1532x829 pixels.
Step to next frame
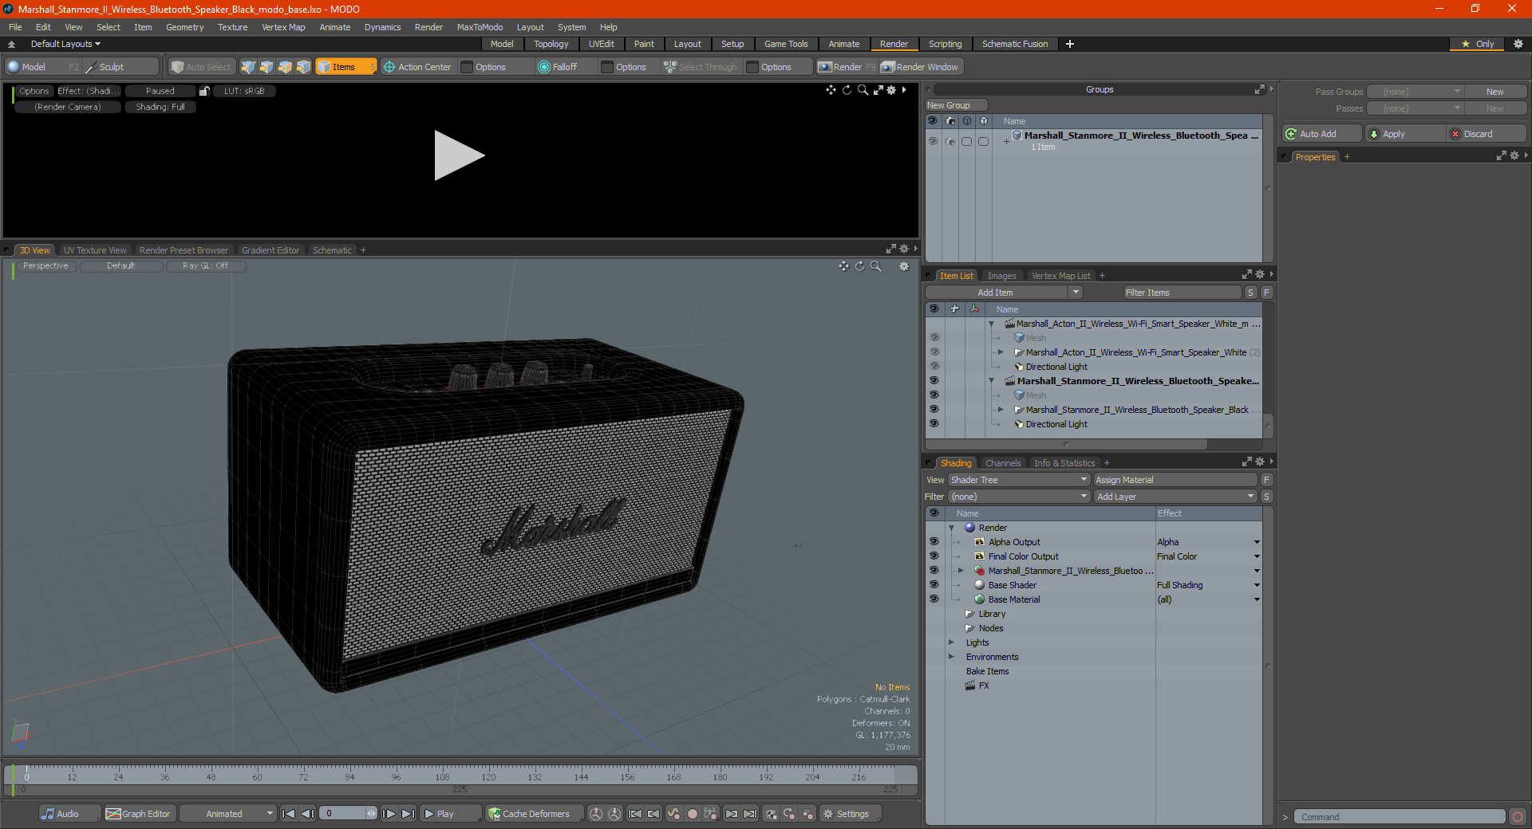(x=389, y=814)
